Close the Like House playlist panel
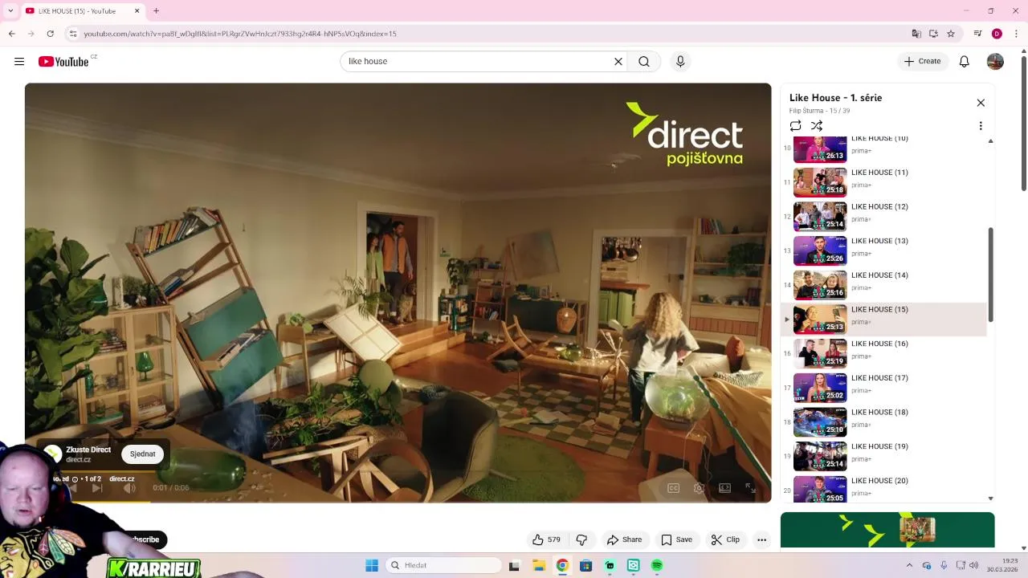Viewport: 1028px width, 578px height. click(981, 103)
